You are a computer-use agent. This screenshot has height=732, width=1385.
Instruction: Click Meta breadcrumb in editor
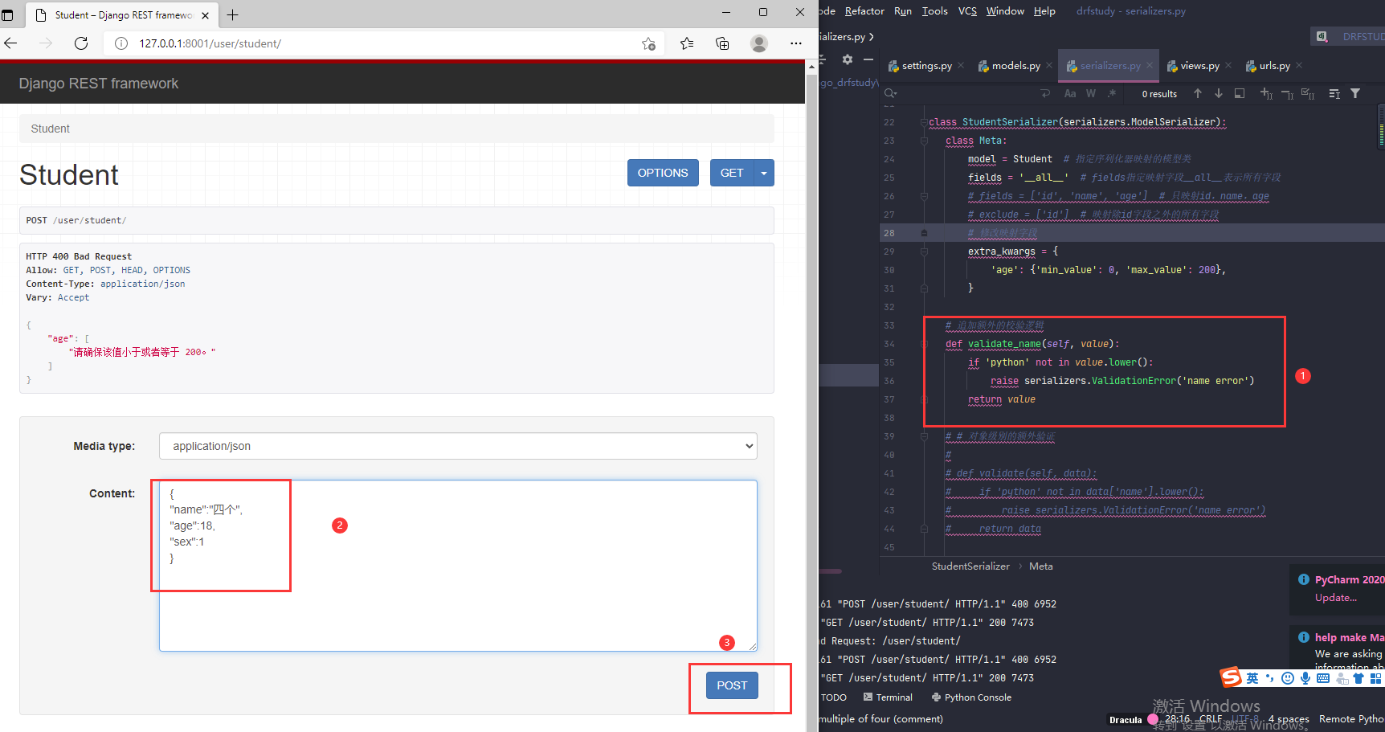point(1041,566)
